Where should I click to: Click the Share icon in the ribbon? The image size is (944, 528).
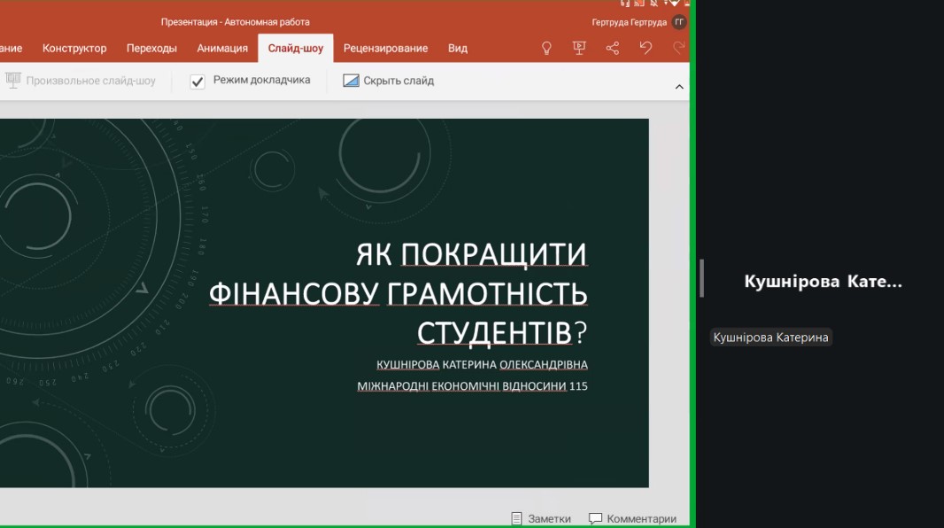coord(613,48)
